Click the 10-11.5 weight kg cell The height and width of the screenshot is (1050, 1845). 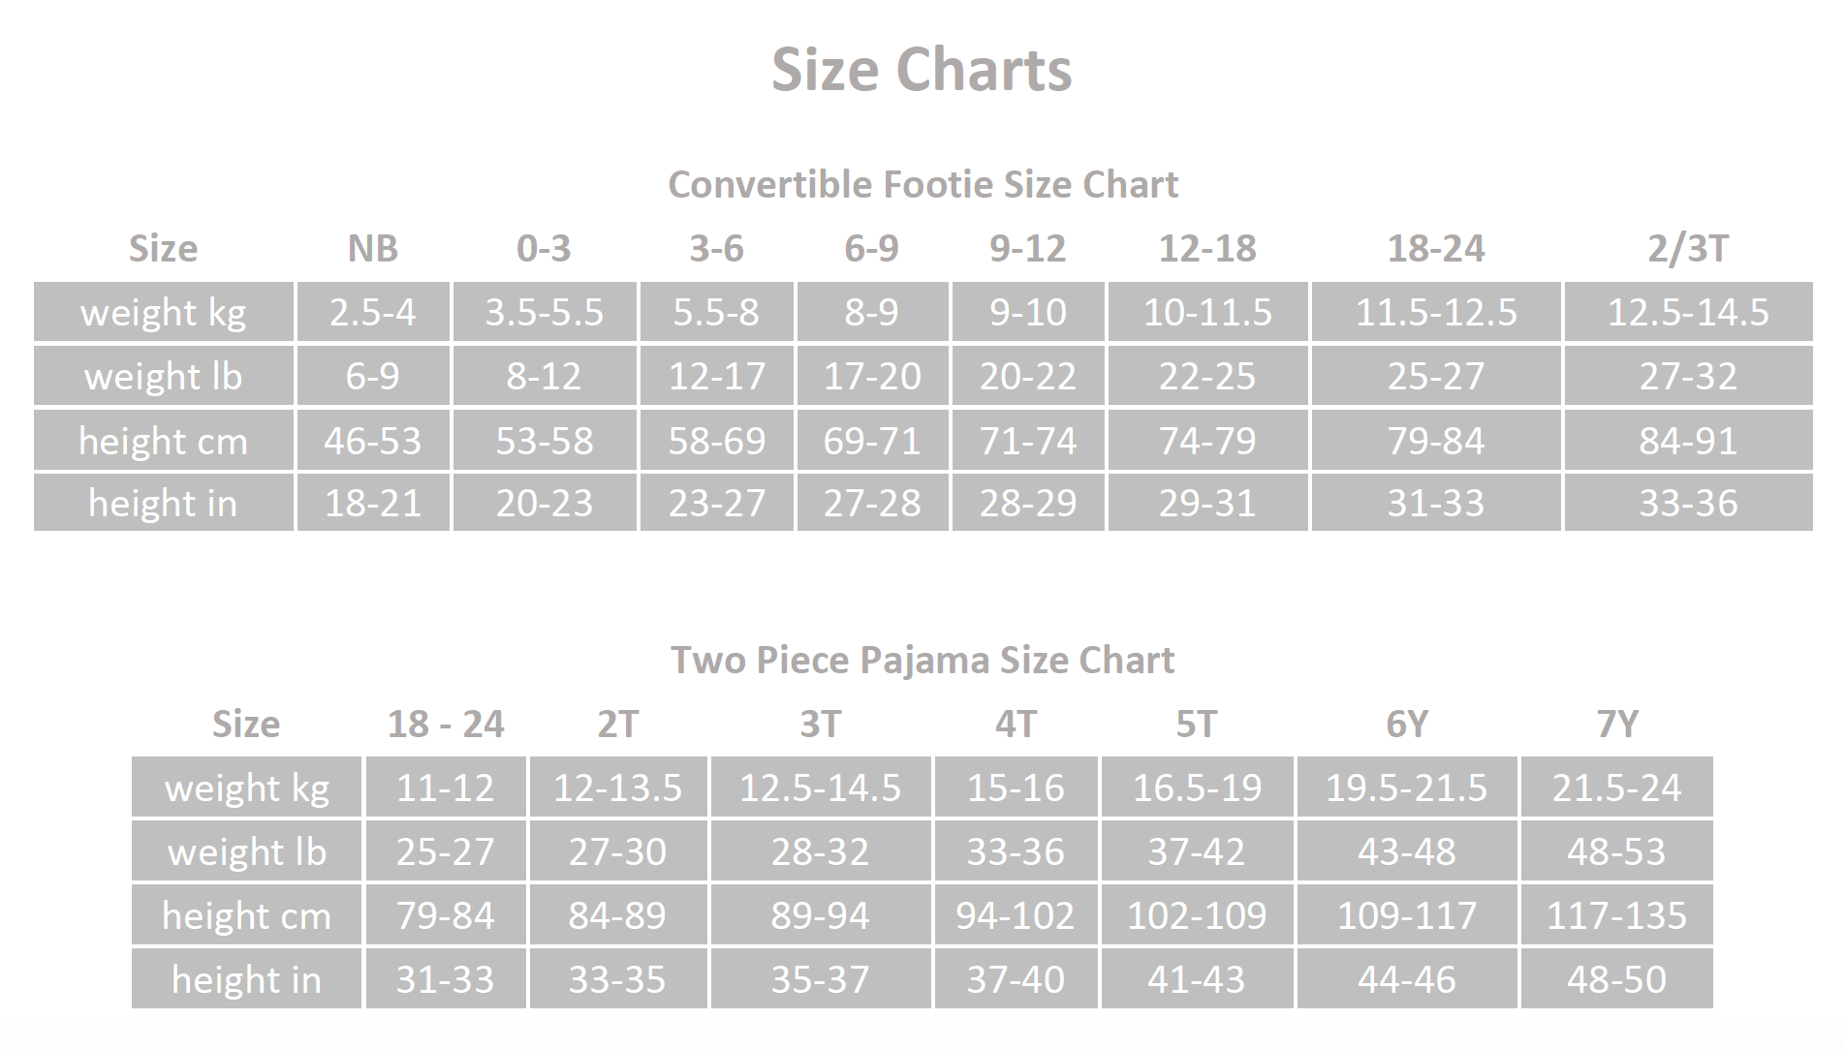point(1207,312)
